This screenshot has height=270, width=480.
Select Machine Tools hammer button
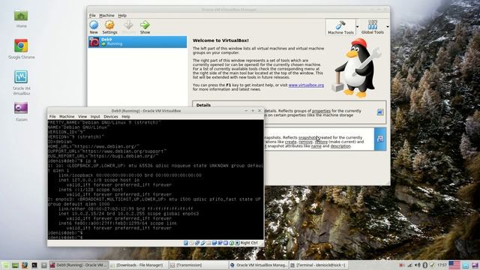pos(340,27)
